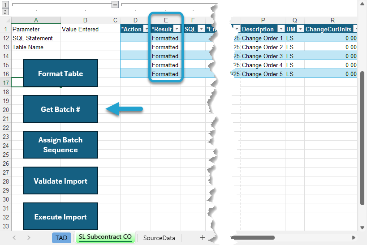Open the UM column filter dropdown
Image resolution: width=367 pixels, height=245 pixels.
[300, 29]
